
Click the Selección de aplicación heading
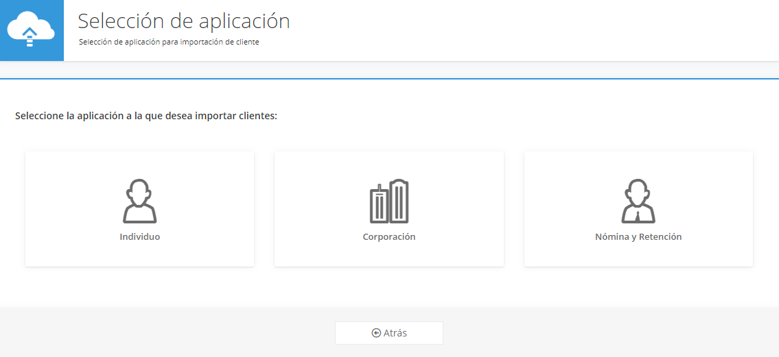coord(184,21)
